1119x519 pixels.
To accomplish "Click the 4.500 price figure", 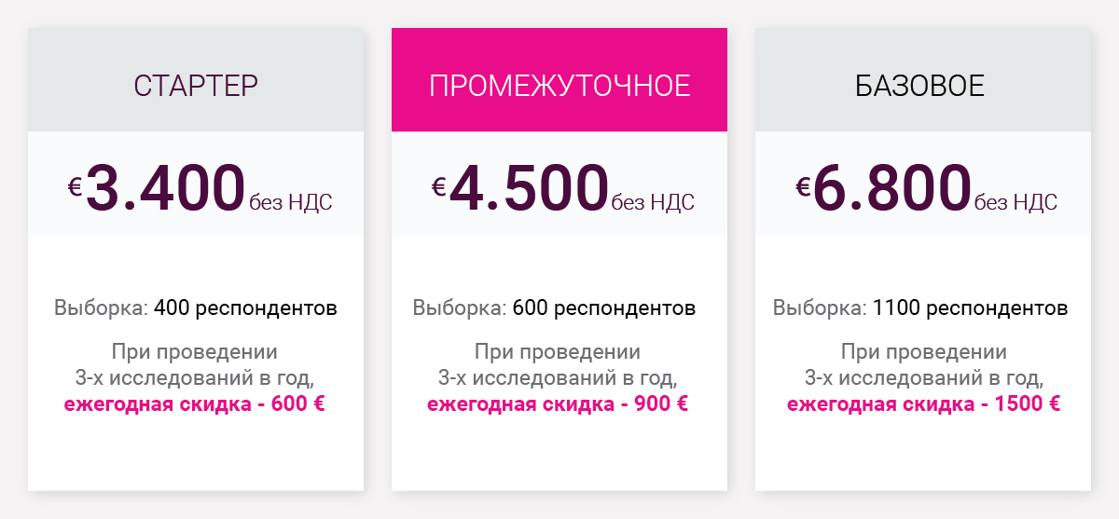I will 530,187.
